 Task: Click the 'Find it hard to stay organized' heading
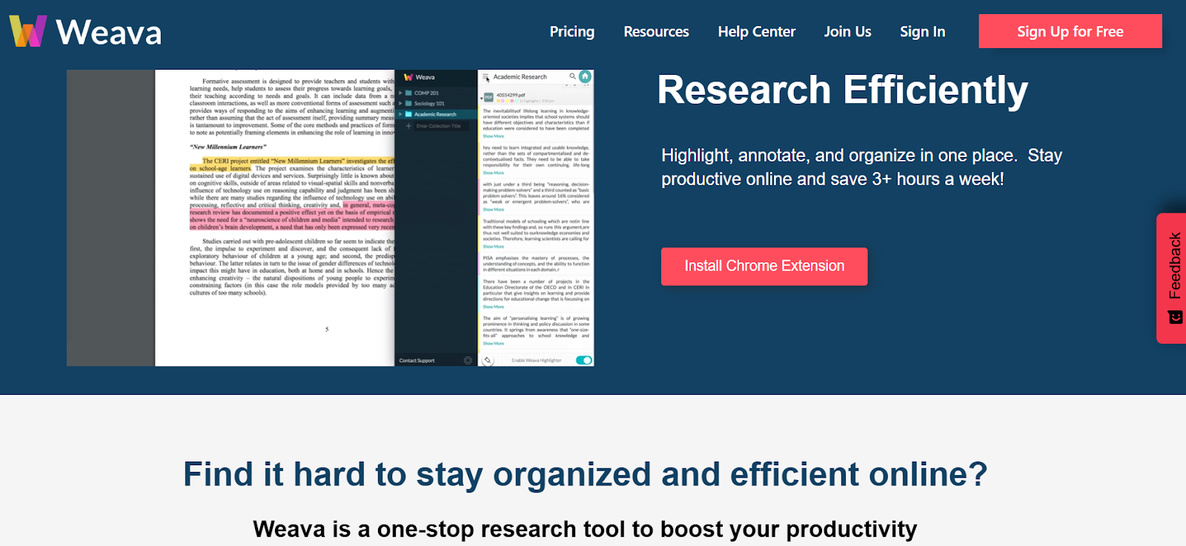point(585,474)
